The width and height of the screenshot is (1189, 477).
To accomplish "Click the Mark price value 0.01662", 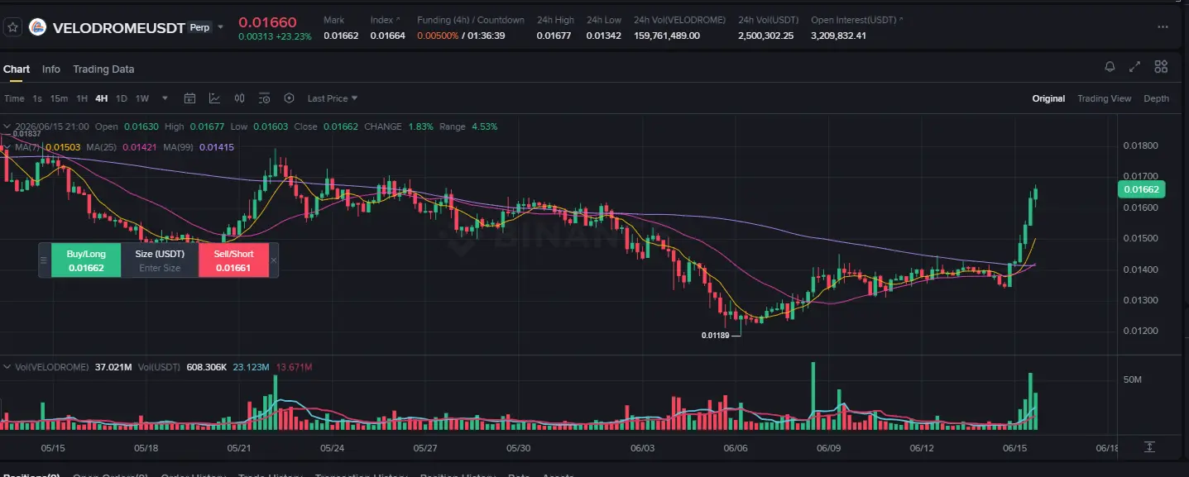I will tap(341, 36).
